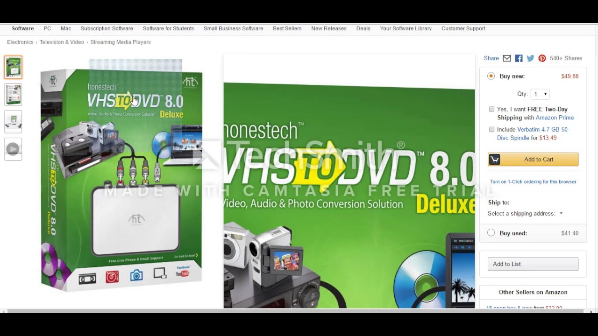598x336 pixels.
Task: Open the Software menu item
Action: tap(23, 28)
